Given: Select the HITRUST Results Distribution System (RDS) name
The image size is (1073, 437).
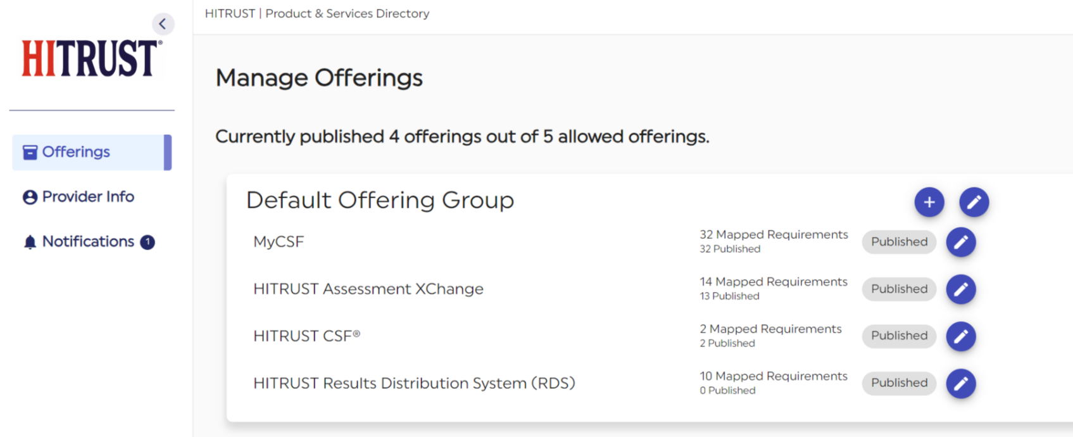Looking at the screenshot, I should coord(414,383).
